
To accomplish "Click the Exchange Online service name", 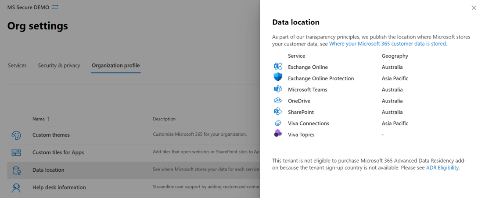I will point(308,67).
